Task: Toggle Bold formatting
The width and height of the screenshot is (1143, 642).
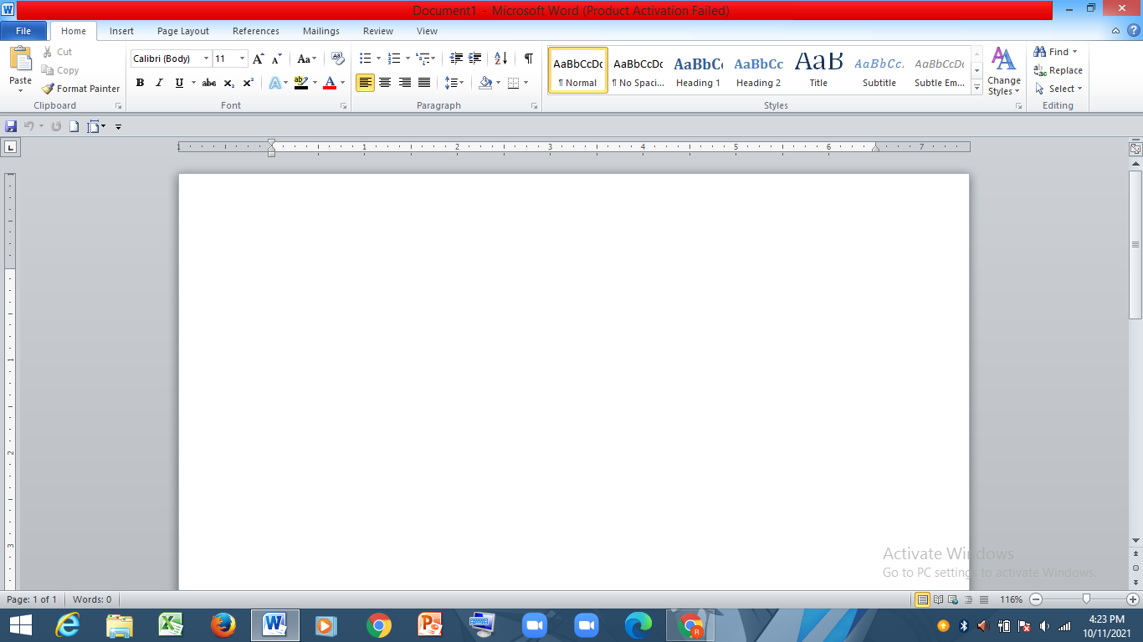Action: click(x=140, y=83)
